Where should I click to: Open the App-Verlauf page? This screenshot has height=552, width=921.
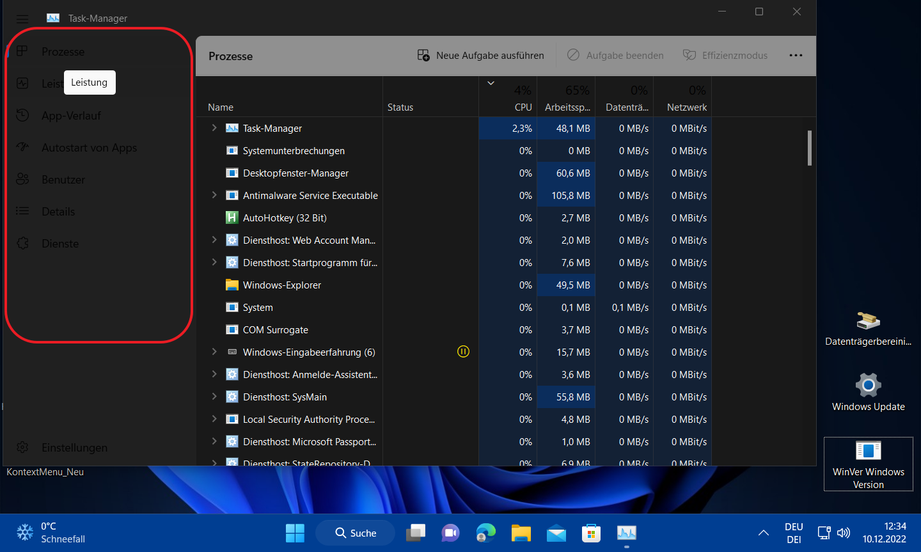(99, 115)
